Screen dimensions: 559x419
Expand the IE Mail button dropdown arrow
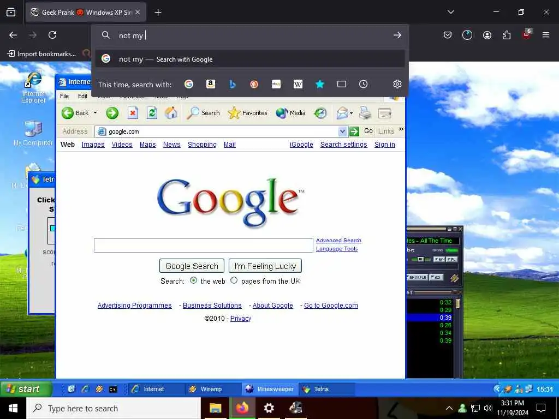tap(351, 113)
